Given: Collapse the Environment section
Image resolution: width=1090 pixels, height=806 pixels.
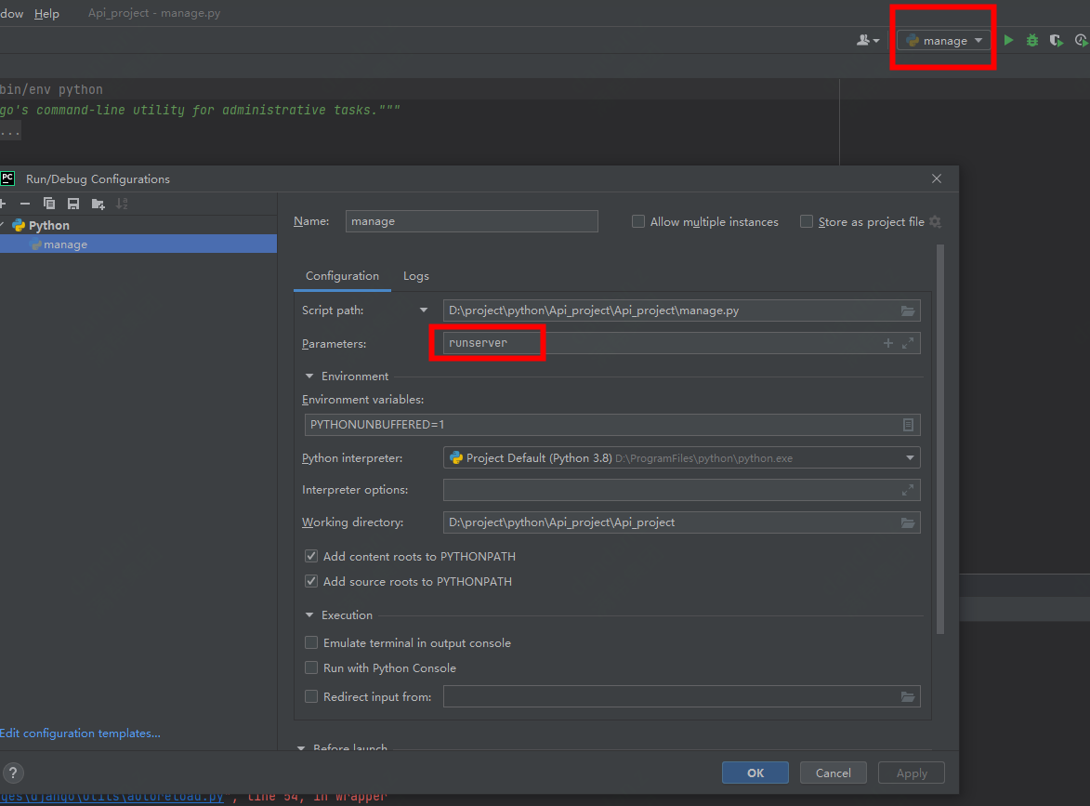Looking at the screenshot, I should [309, 377].
